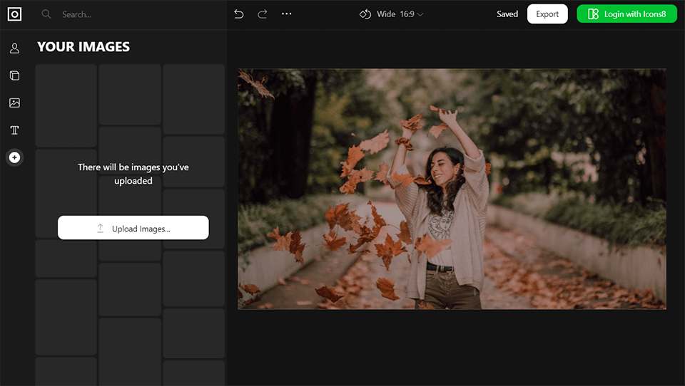This screenshot has width=685, height=386.
Task: Open the objects sidebar panel
Action: 14,75
